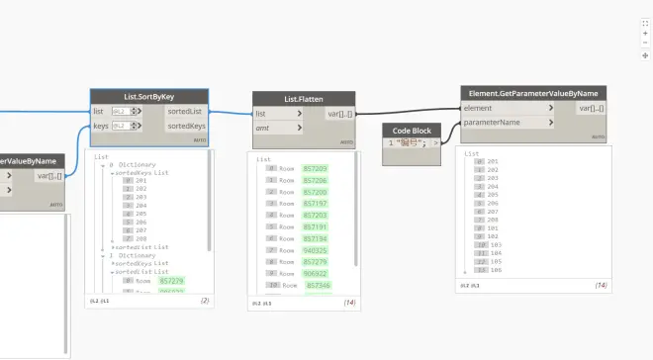Click the zoom to fit view icon
Image resolution: width=653 pixels, height=360 pixels.
(645, 24)
